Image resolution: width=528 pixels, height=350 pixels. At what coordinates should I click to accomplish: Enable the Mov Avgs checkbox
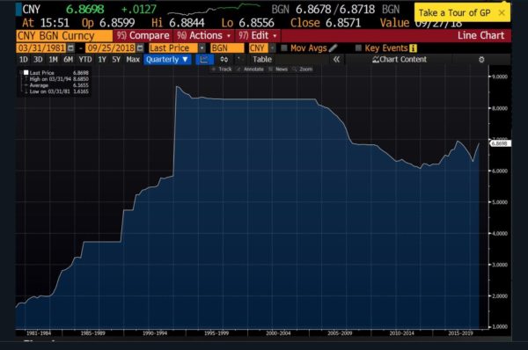coord(284,48)
